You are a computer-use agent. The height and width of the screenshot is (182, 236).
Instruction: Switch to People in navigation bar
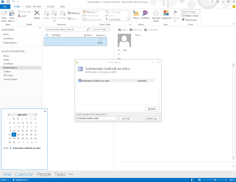coord(44,174)
